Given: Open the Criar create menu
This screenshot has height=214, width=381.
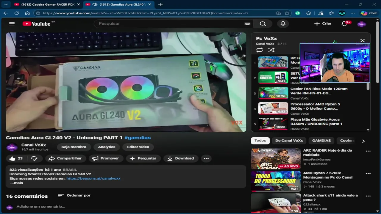Looking at the screenshot, I should [x=323, y=23].
